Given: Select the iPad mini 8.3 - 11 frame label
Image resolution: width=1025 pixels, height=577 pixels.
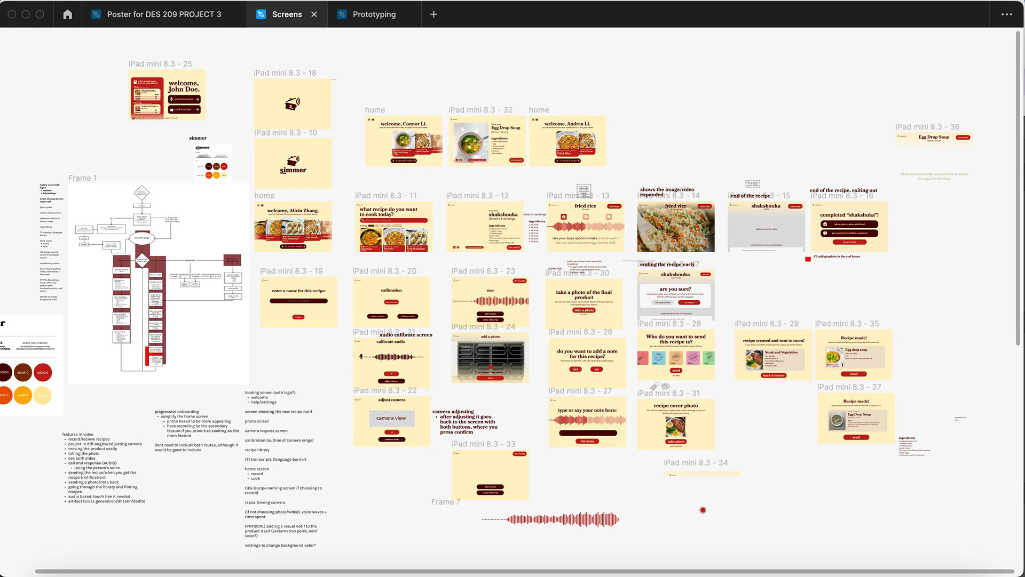Looking at the screenshot, I should (386, 196).
